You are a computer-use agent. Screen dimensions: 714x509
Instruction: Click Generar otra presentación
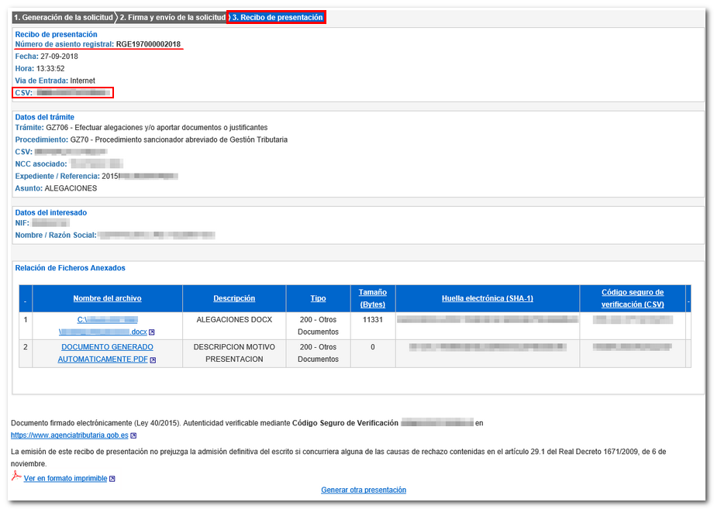tap(363, 490)
